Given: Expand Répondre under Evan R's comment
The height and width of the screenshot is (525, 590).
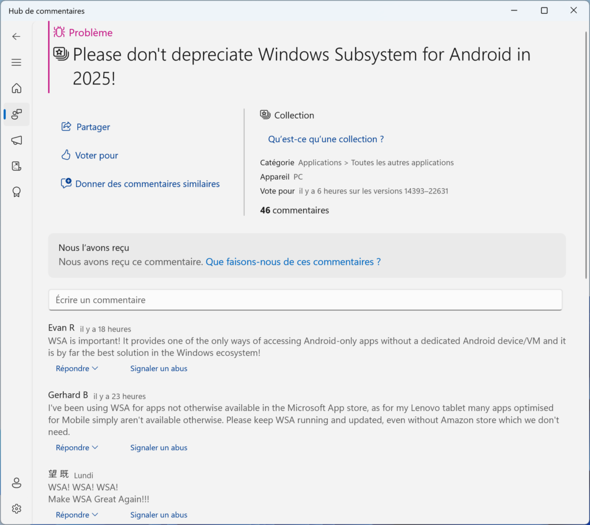Looking at the screenshot, I should coord(77,368).
